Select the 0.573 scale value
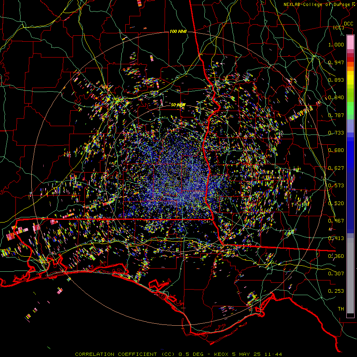This screenshot has height=357, width=357. pos(336,186)
